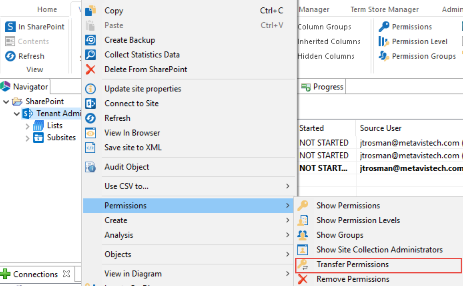Click the Show Site Collection Administrators icon
Screen dimensions: 463x286
coord(303,249)
